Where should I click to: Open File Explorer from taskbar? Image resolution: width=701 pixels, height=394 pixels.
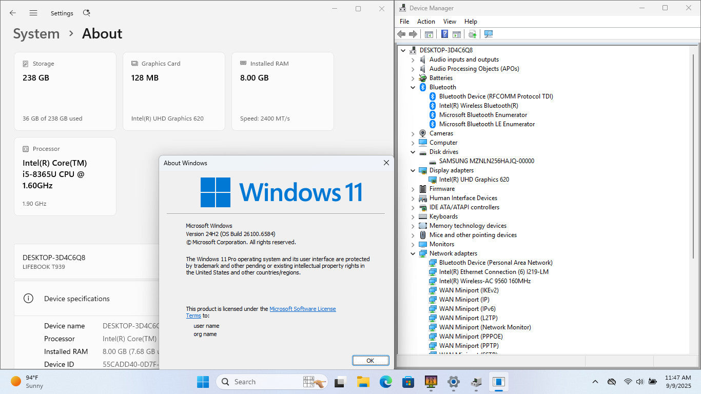pyautogui.click(x=363, y=382)
